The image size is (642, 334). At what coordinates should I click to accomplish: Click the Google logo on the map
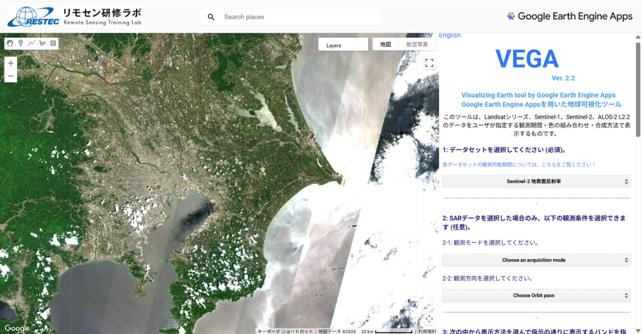tap(17, 328)
